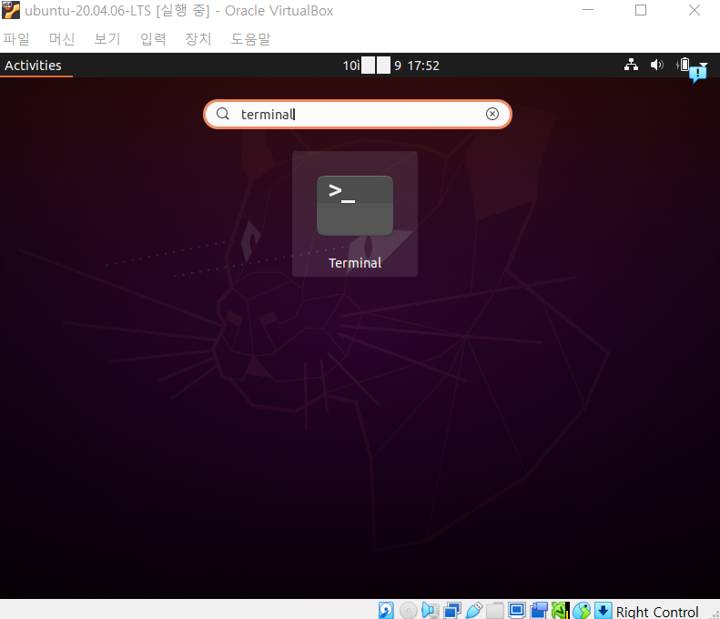
Task: Click inside the terminal search field
Action: (x=357, y=115)
